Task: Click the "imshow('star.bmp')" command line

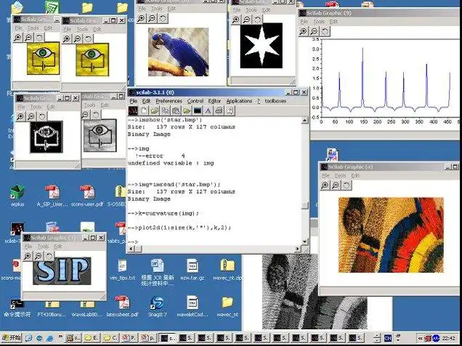Action: pyautogui.click(x=165, y=120)
